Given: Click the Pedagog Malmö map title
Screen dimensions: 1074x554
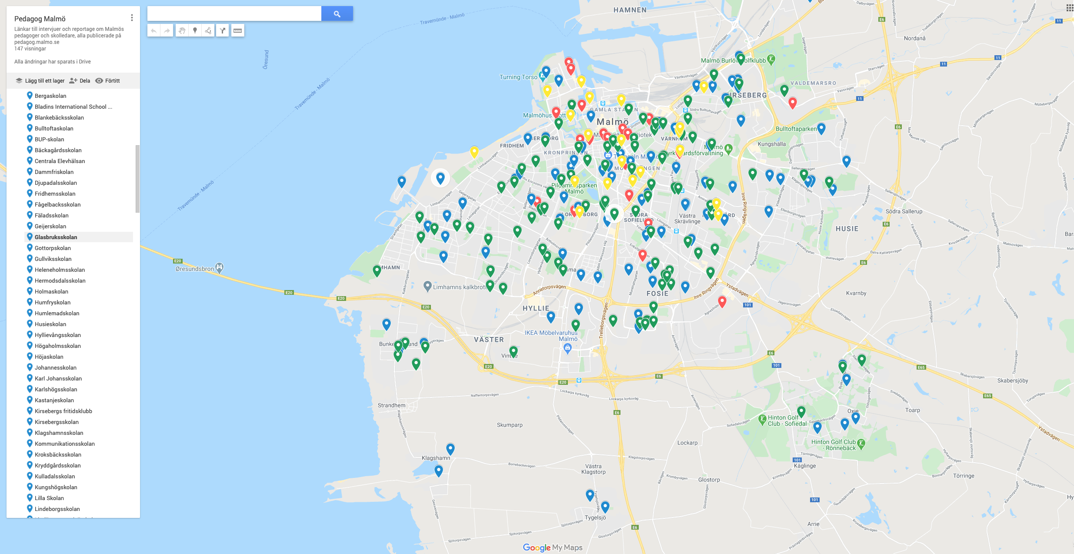Looking at the screenshot, I should pyautogui.click(x=40, y=19).
